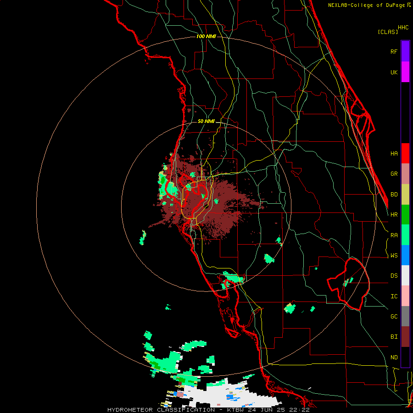Click the ND black legend swatch
413x413 pixels.
coord(405,357)
